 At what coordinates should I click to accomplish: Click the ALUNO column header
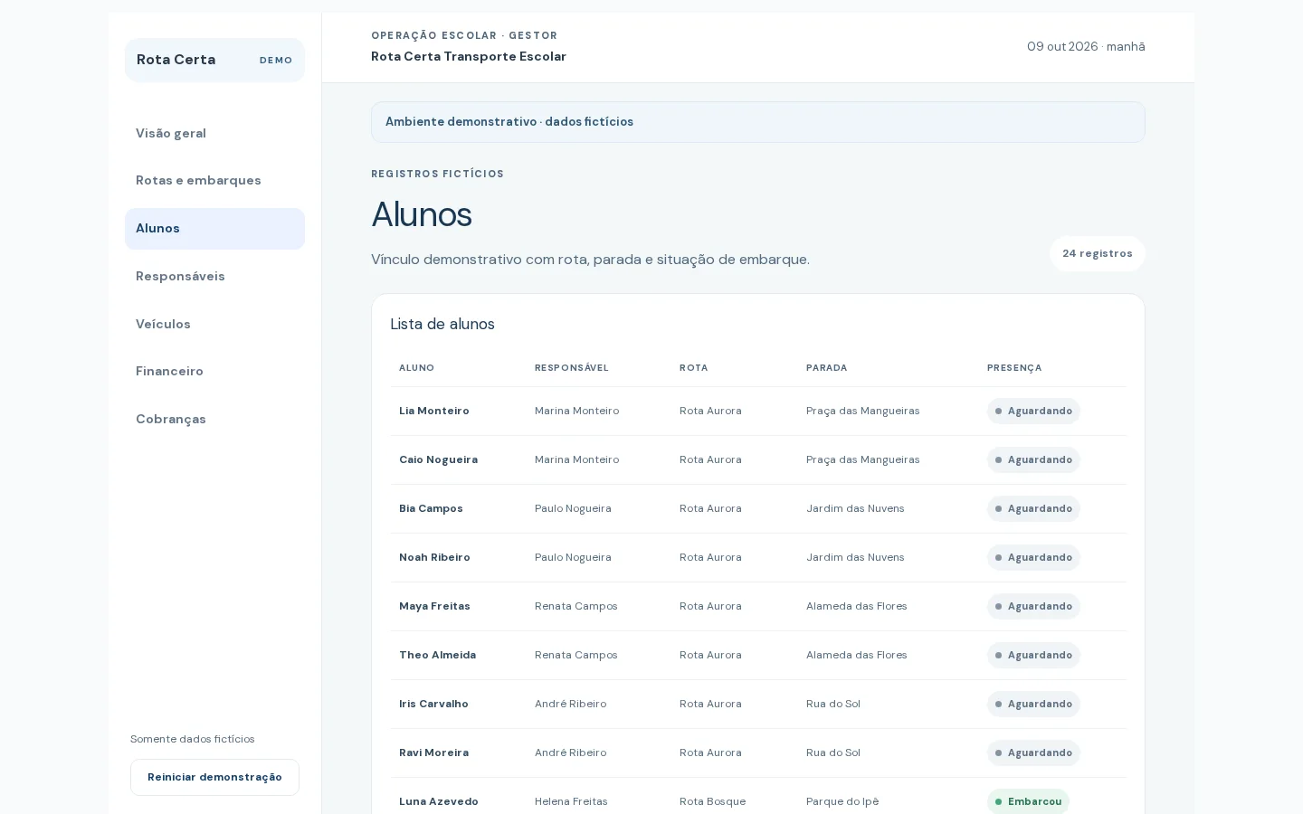(416, 368)
